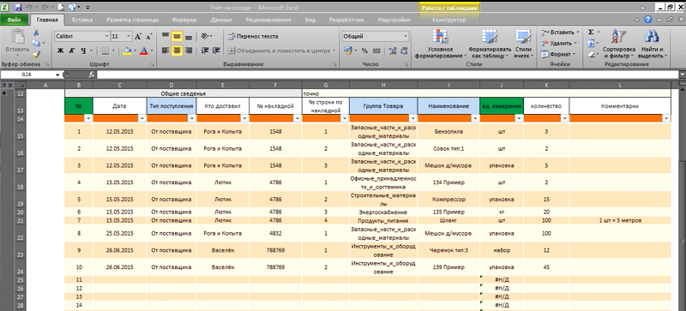
Task: Open Сортировка и фильтр menu
Action: tap(618, 44)
